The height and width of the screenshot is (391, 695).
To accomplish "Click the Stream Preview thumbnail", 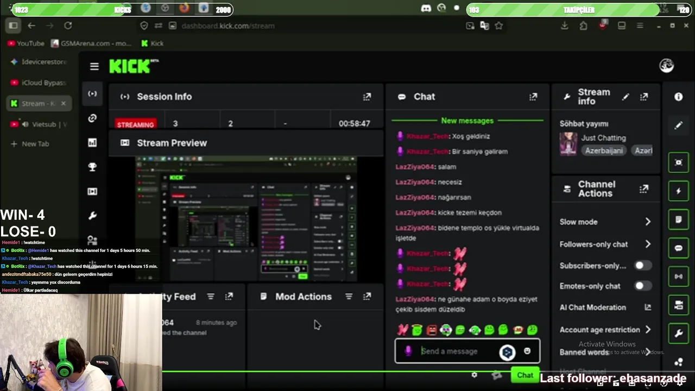I will click(x=247, y=219).
